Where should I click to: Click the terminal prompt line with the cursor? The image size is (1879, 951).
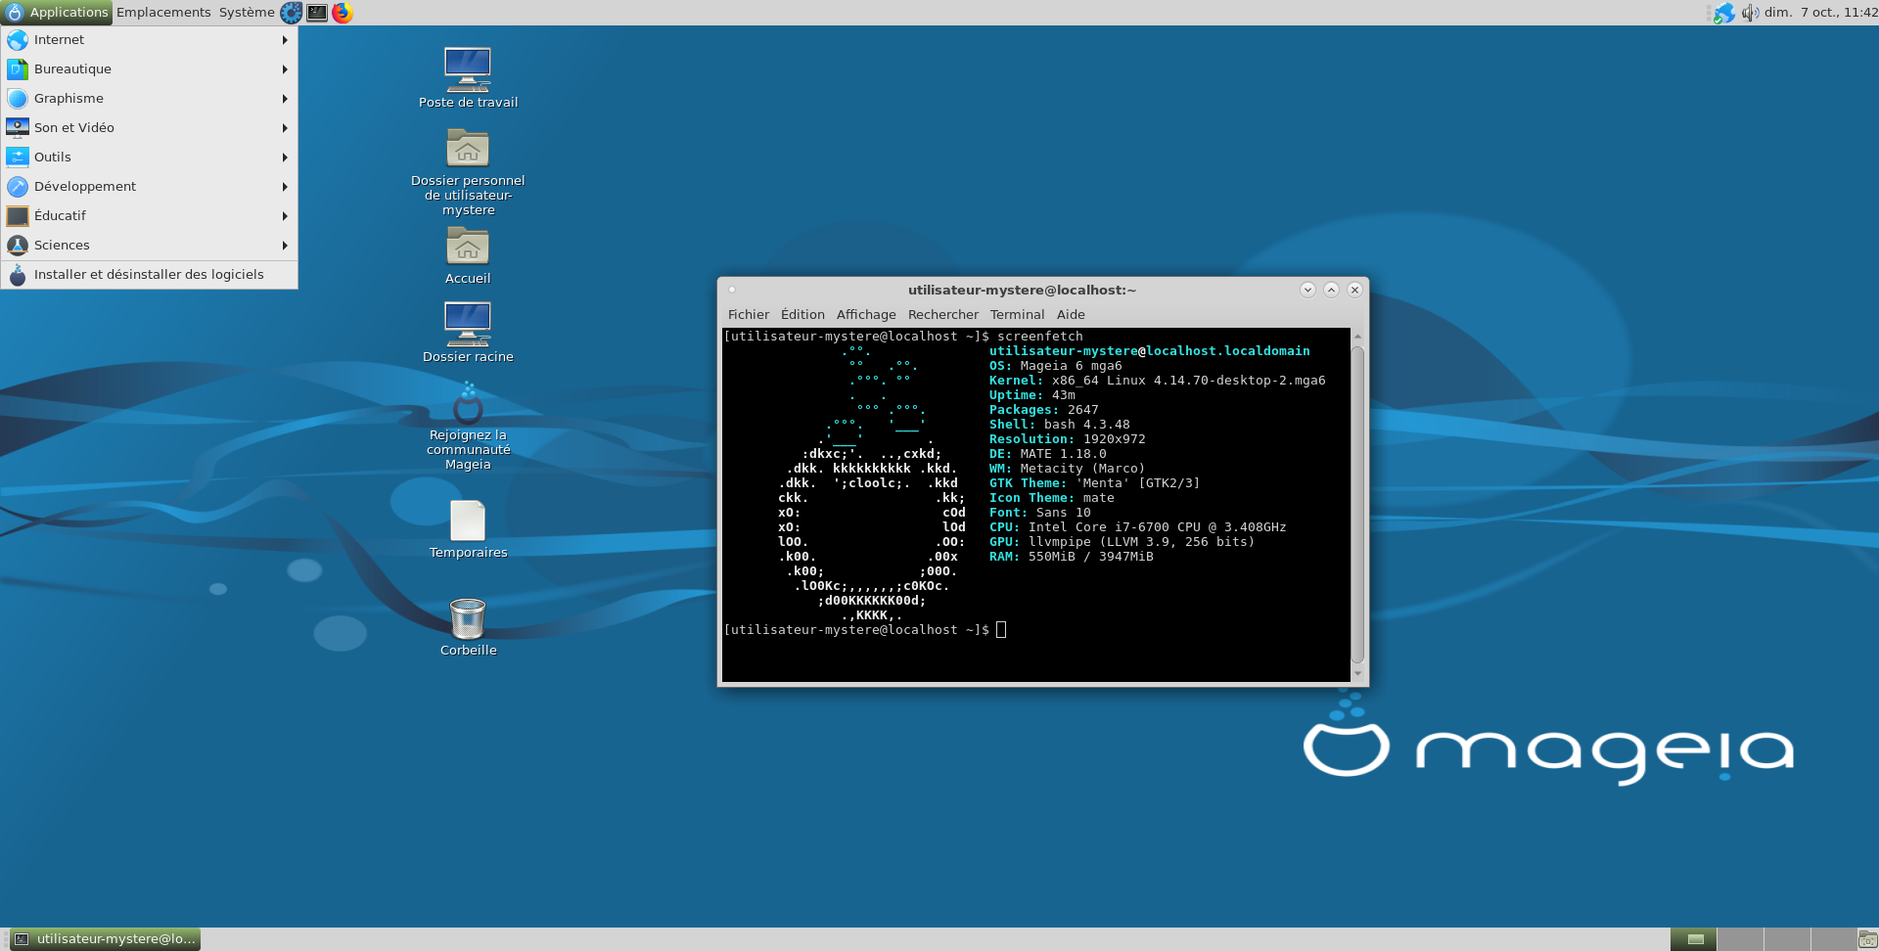pyautogui.click(x=865, y=630)
